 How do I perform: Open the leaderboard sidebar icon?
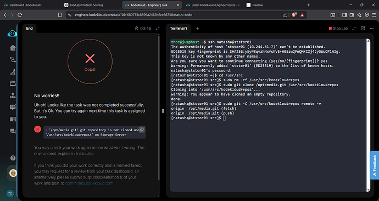(x=13, y=96)
